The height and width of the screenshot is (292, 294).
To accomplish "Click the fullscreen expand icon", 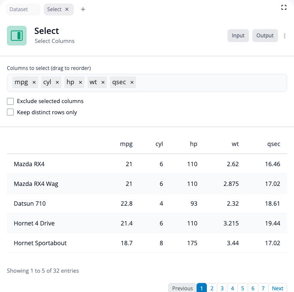I will 284,7.
